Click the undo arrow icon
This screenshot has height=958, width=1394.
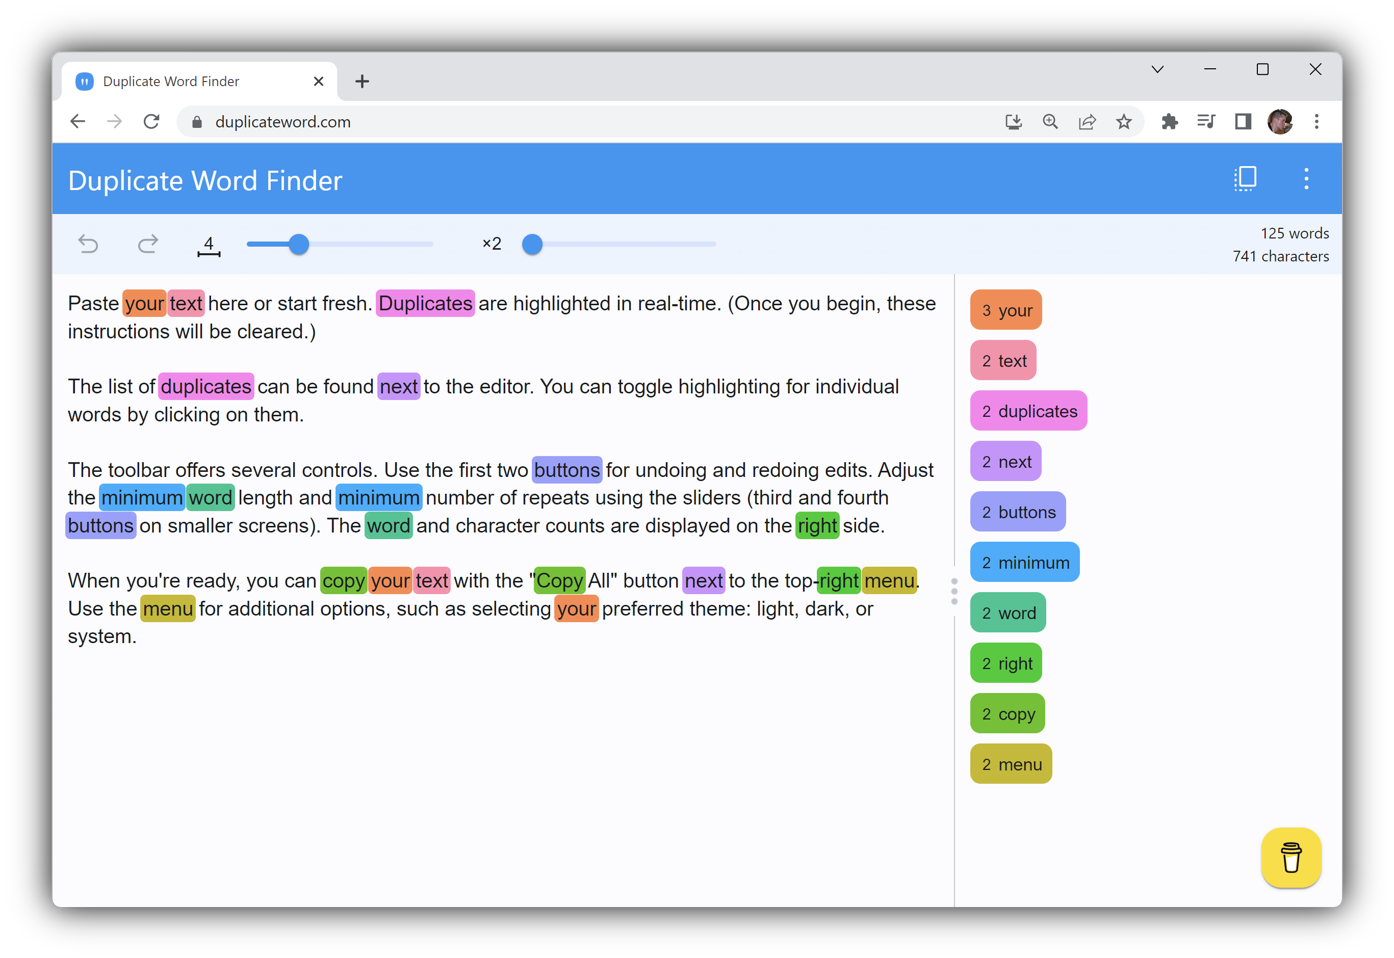click(90, 245)
